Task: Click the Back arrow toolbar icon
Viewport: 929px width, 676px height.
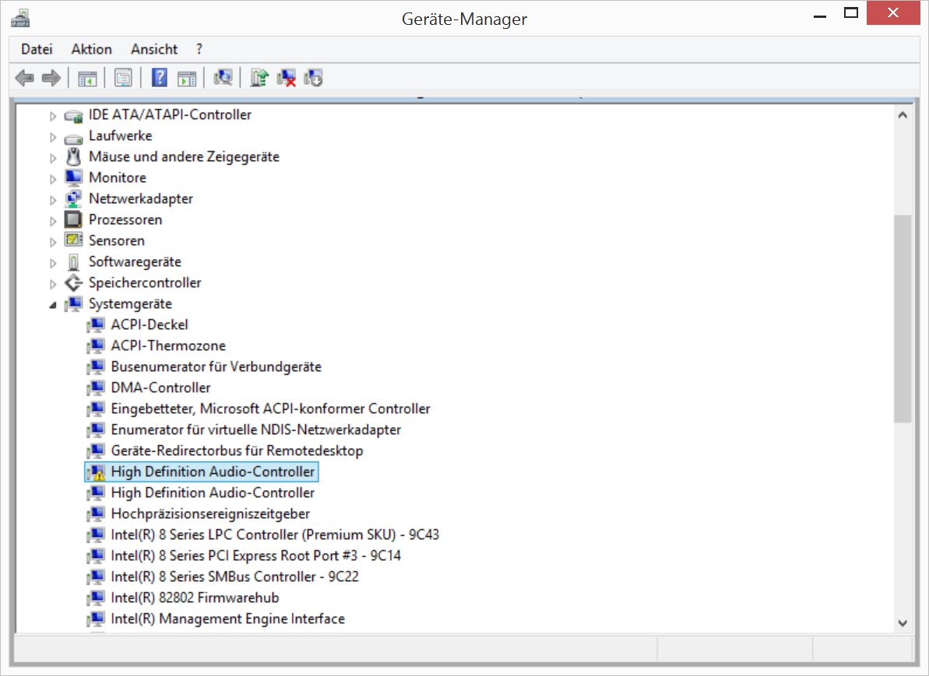Action: (x=24, y=78)
